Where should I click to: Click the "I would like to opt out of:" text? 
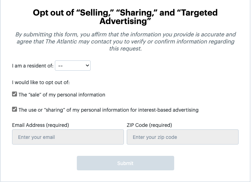tap(41, 83)
